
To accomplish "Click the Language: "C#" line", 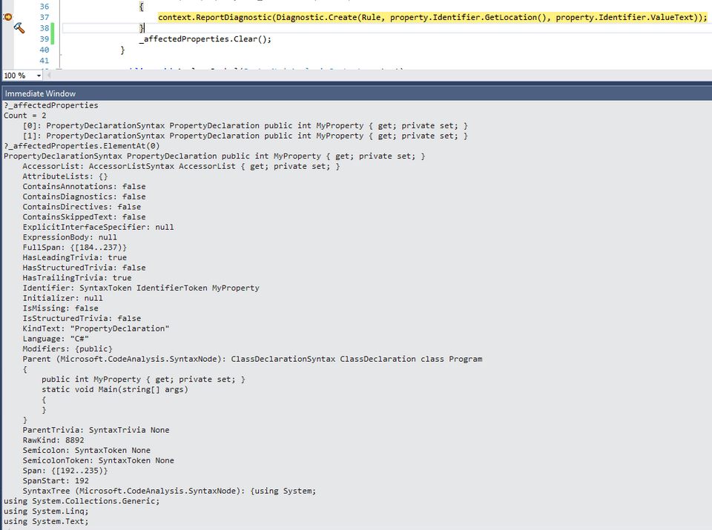I will point(56,339).
